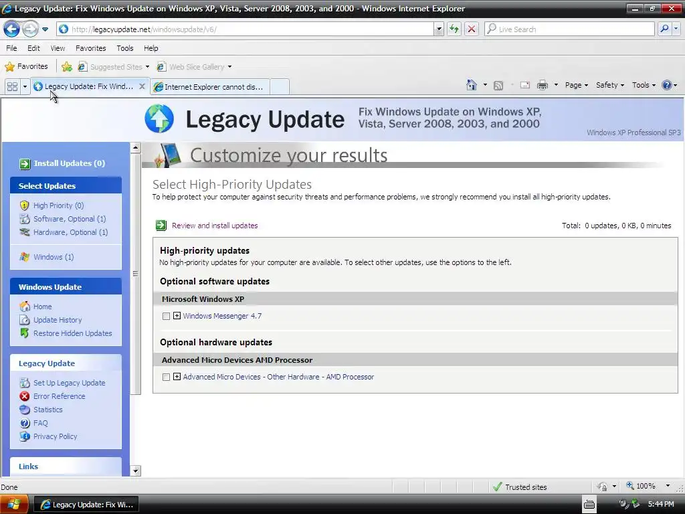Click the red Error Reference icon
685x514 pixels.
25,396
